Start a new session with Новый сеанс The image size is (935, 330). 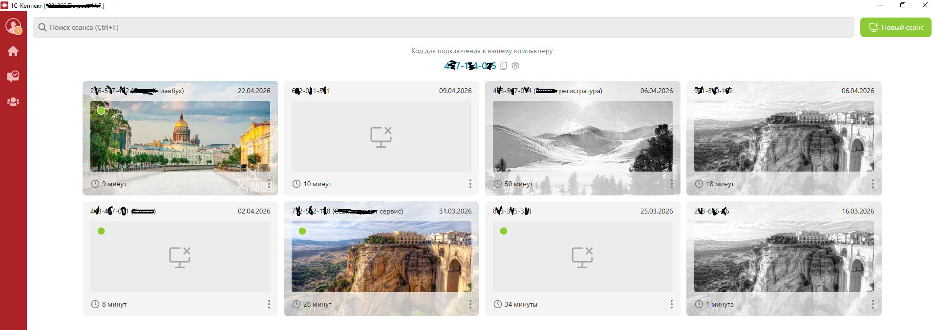tap(895, 27)
